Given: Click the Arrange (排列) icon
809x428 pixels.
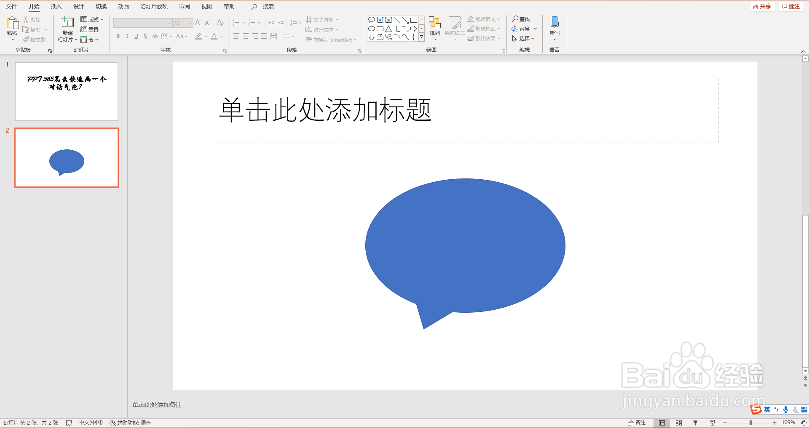Looking at the screenshot, I should [435, 23].
